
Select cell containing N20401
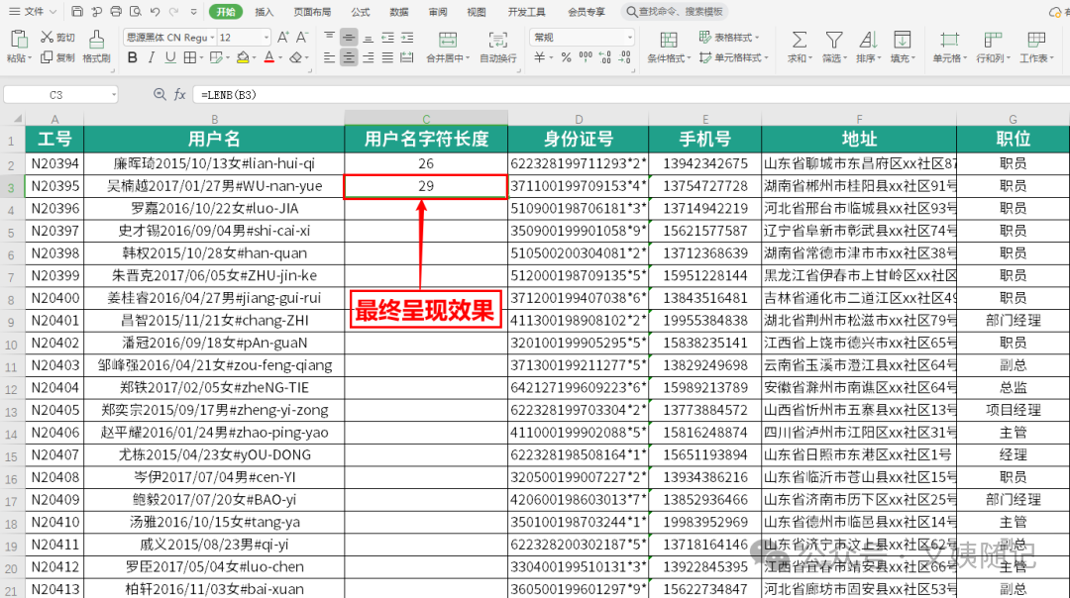pyautogui.click(x=54, y=320)
